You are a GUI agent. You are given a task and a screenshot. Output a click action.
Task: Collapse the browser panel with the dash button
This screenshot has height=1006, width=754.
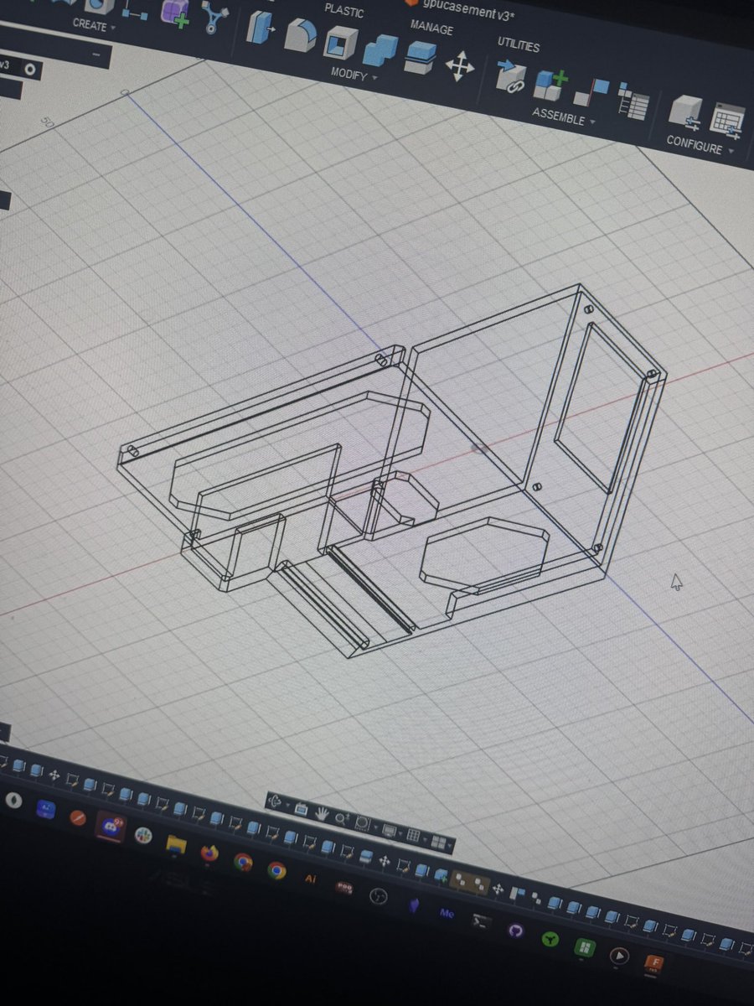(96, 55)
